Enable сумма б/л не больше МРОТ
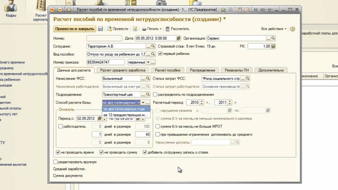Image resolution: width=338 pixels, height=190 pixels. click(x=158, y=126)
